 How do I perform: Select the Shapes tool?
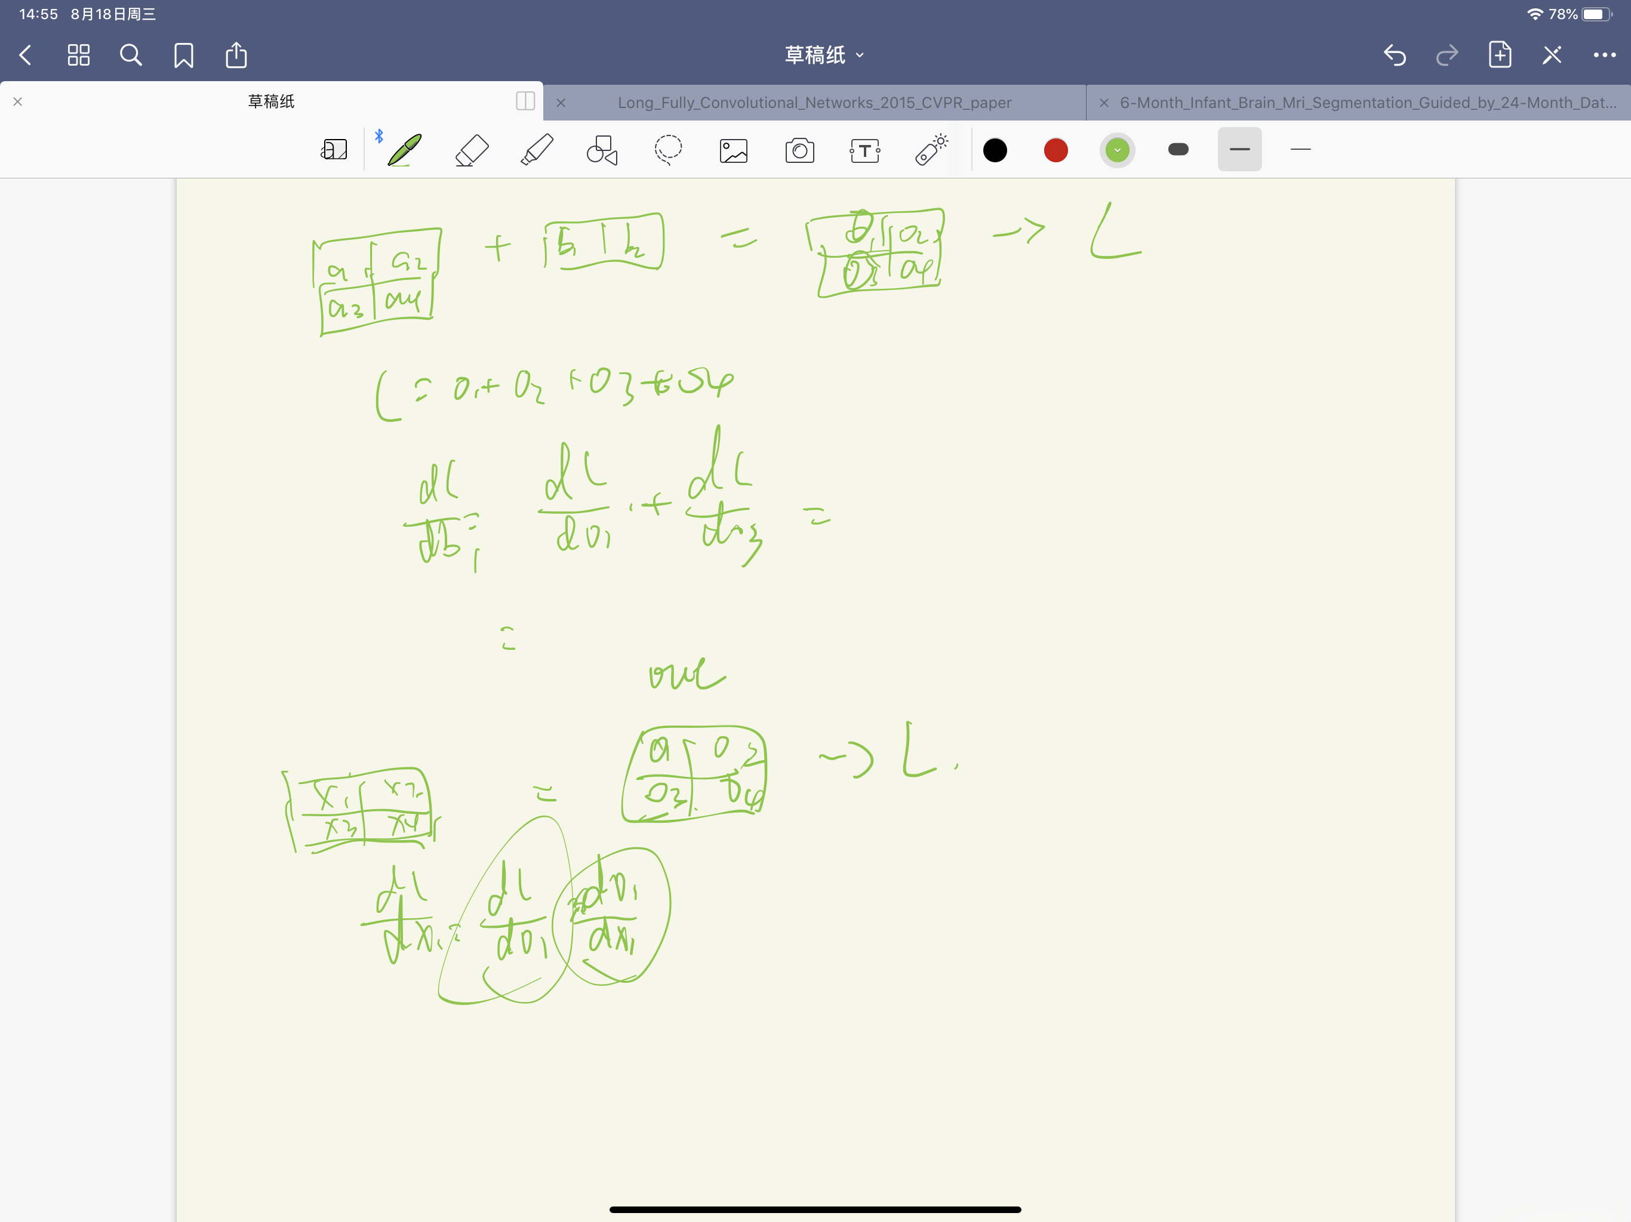tap(601, 150)
